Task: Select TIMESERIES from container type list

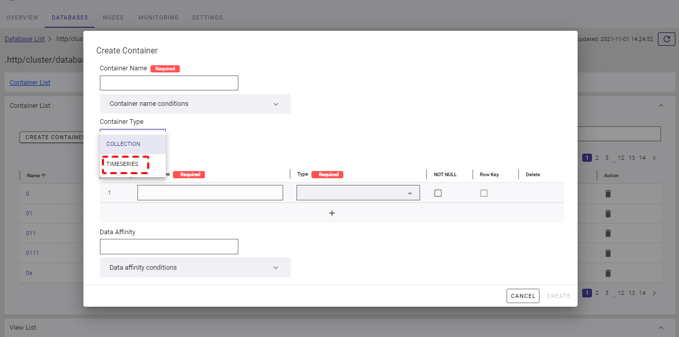Action: click(x=123, y=164)
